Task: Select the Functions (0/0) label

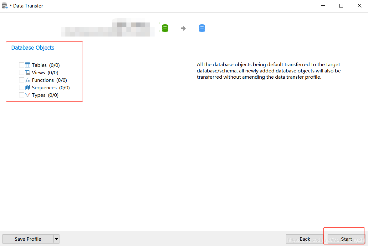Action: click(49, 80)
